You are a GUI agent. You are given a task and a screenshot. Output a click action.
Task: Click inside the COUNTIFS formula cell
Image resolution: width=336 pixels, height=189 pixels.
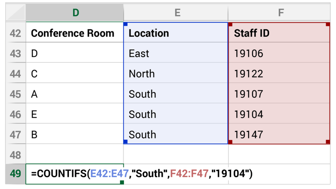pos(75,174)
